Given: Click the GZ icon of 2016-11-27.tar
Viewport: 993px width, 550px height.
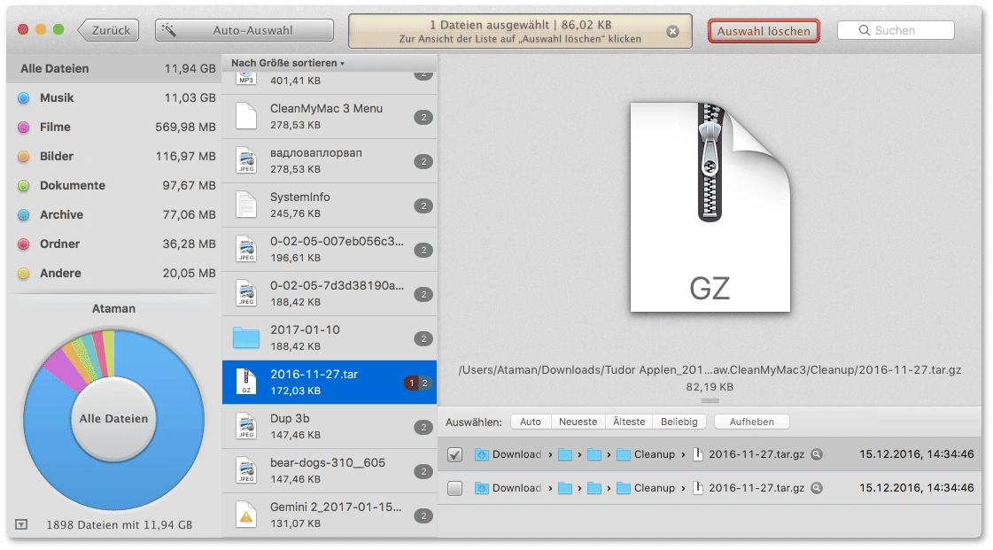Looking at the screenshot, I should point(246,383).
